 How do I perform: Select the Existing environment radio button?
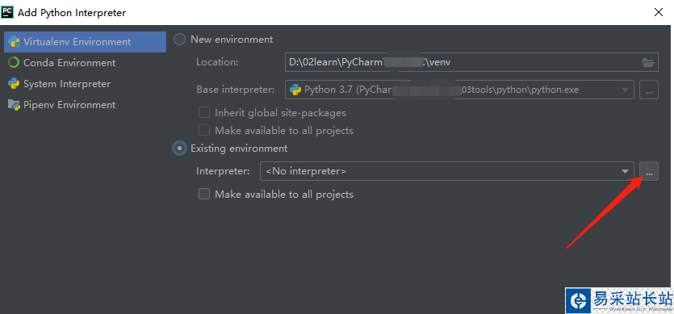tap(179, 149)
